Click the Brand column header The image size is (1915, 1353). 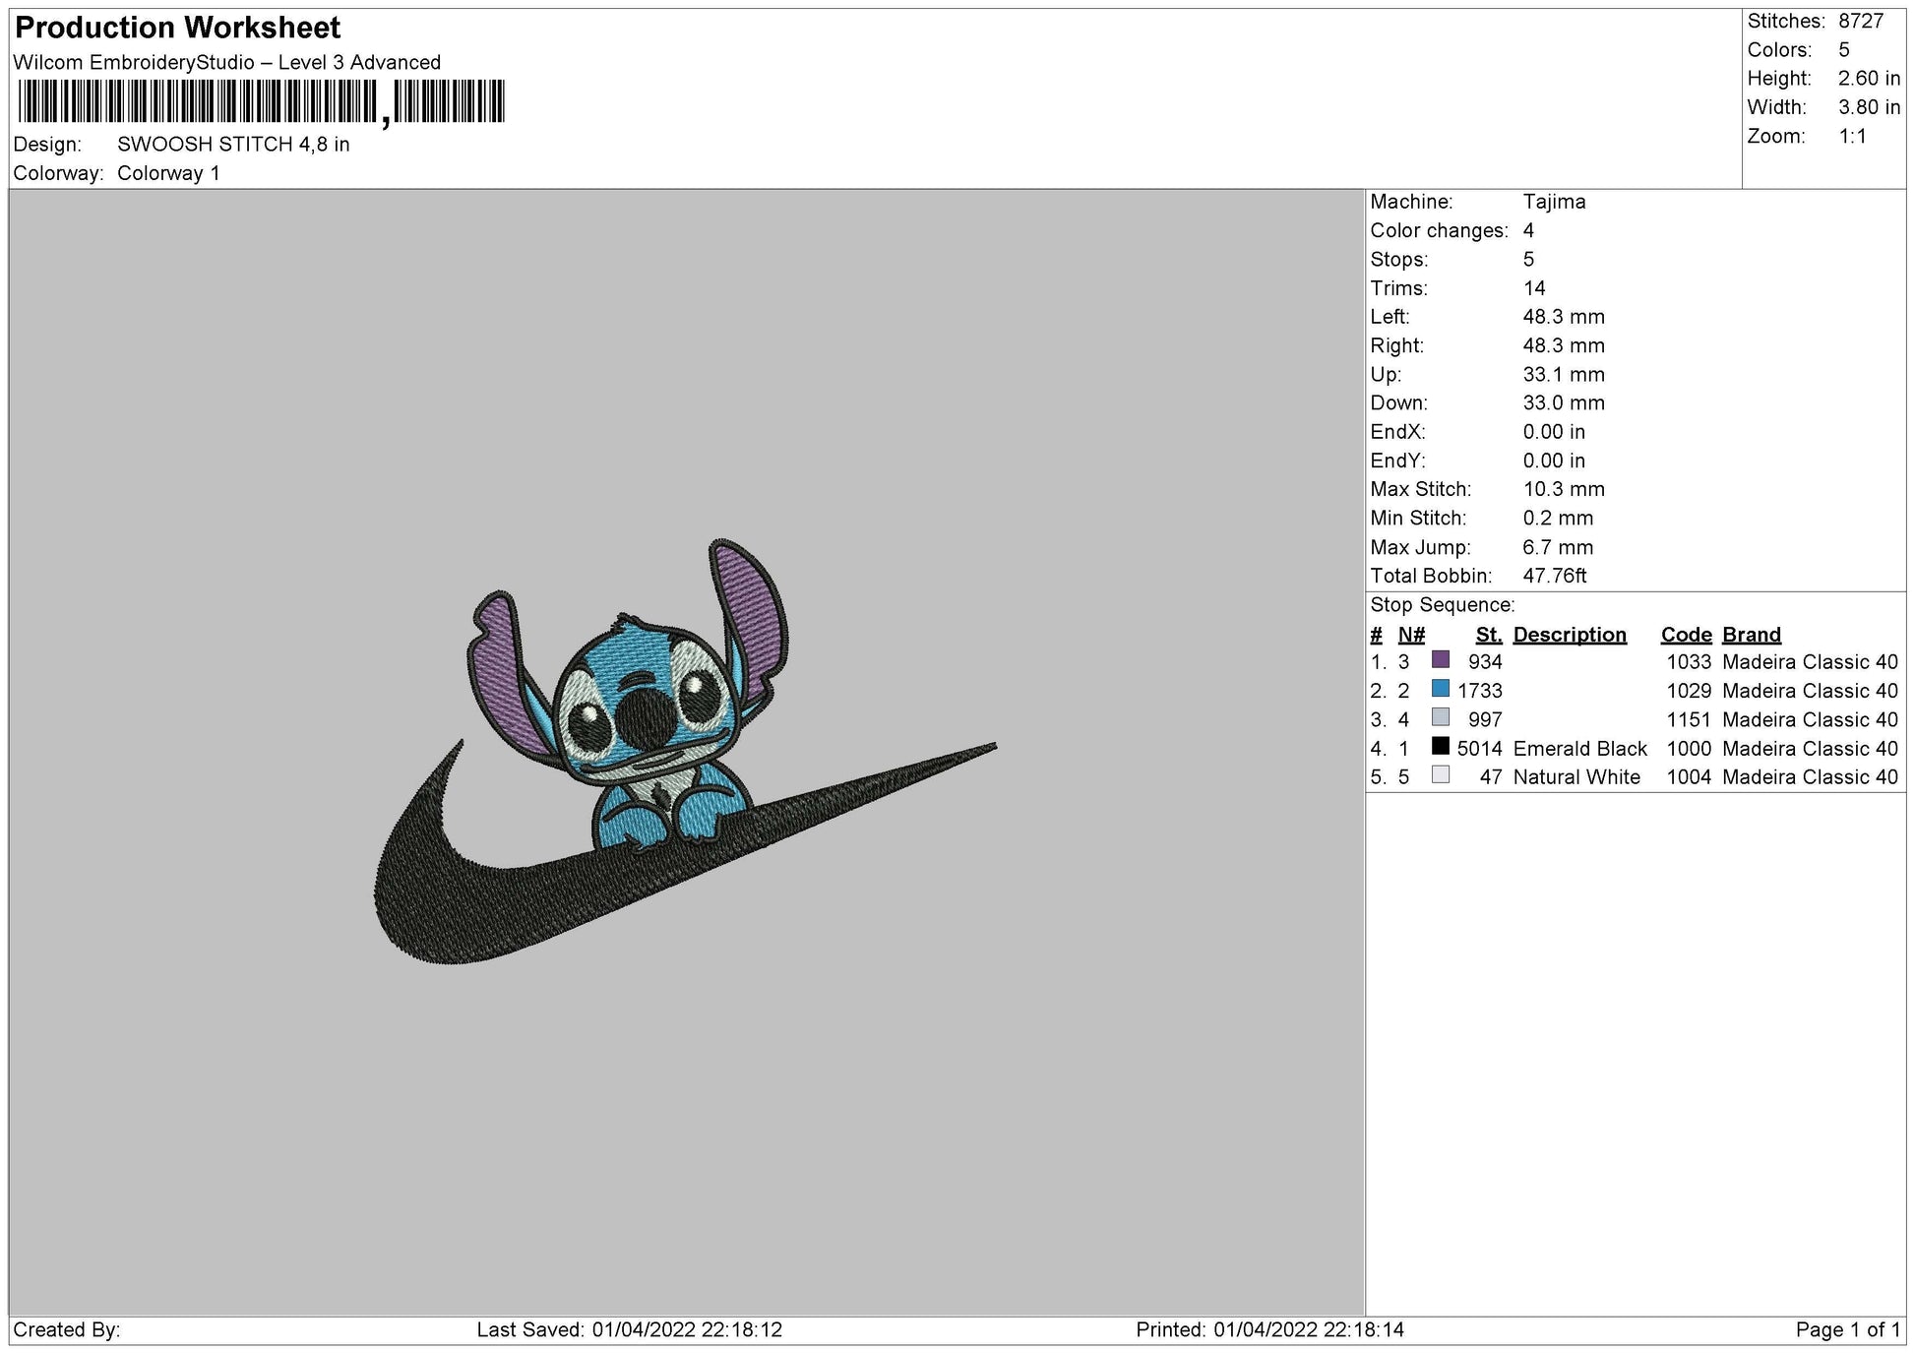[x=1752, y=635]
